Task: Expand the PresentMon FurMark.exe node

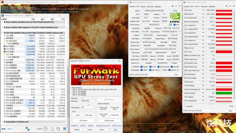Action: (x=2, y=122)
